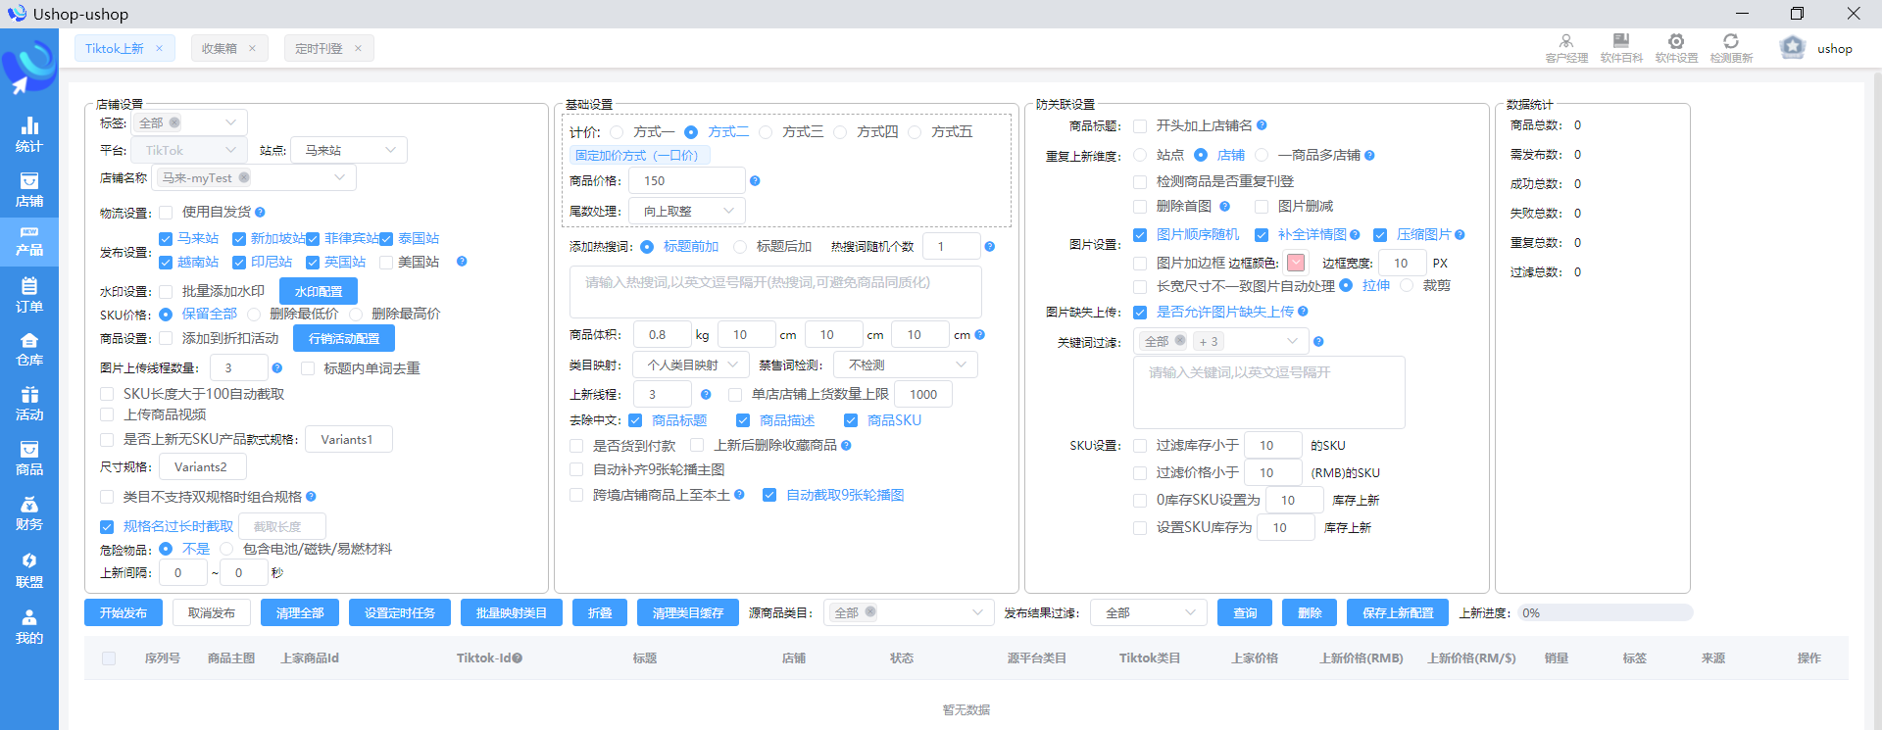
Task: Focus the keyword filter text area
Action: click(x=1269, y=392)
